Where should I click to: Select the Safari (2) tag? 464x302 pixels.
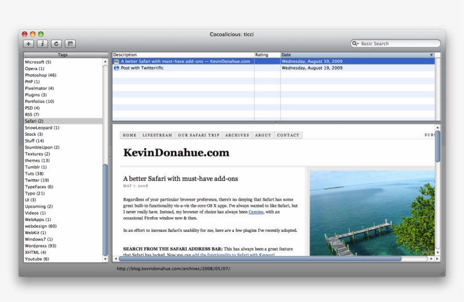coord(63,121)
